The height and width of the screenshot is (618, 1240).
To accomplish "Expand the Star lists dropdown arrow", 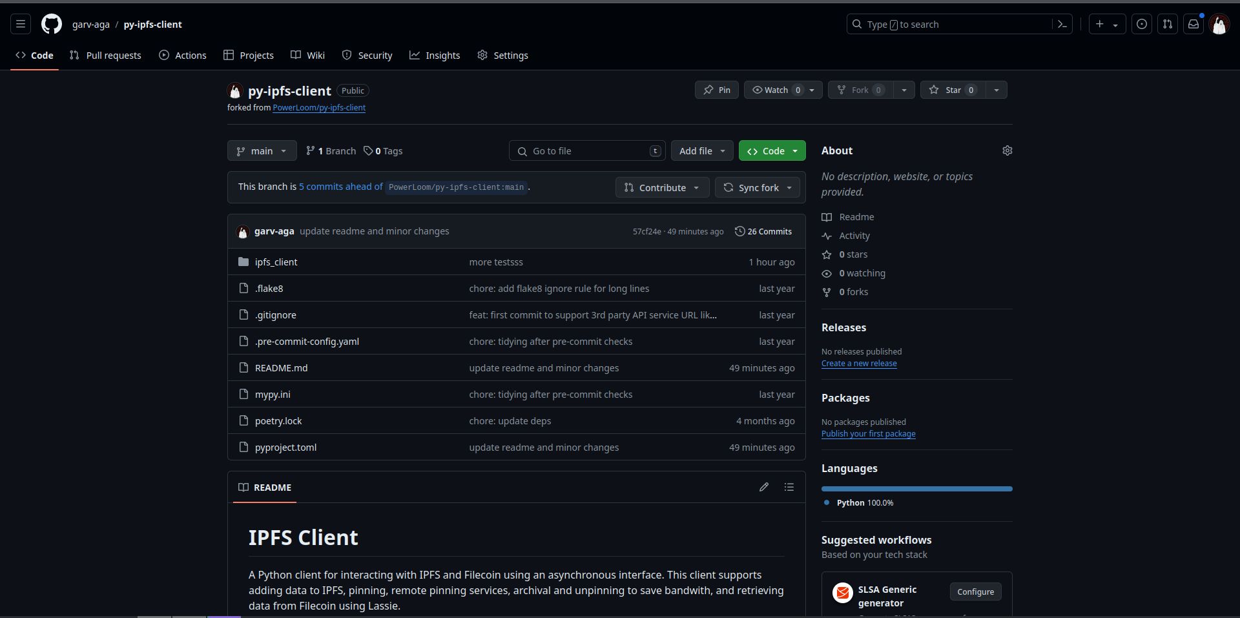I will (x=997, y=90).
